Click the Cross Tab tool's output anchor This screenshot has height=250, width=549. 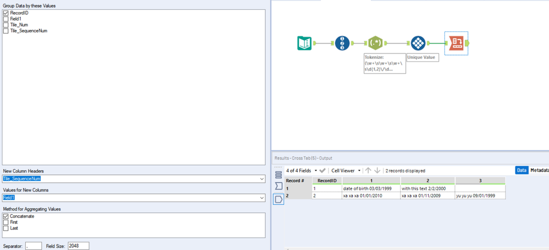tap(466, 43)
